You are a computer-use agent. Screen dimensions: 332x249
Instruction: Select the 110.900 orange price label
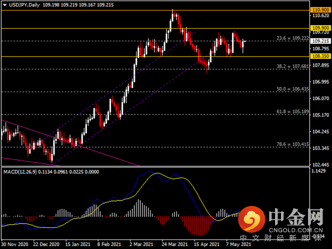click(x=321, y=10)
